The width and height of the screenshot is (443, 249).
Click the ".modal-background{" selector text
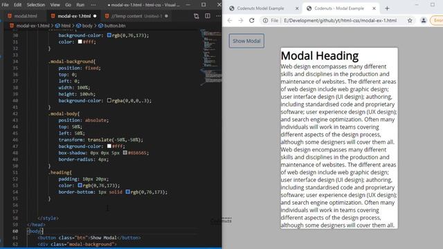pos(72,62)
